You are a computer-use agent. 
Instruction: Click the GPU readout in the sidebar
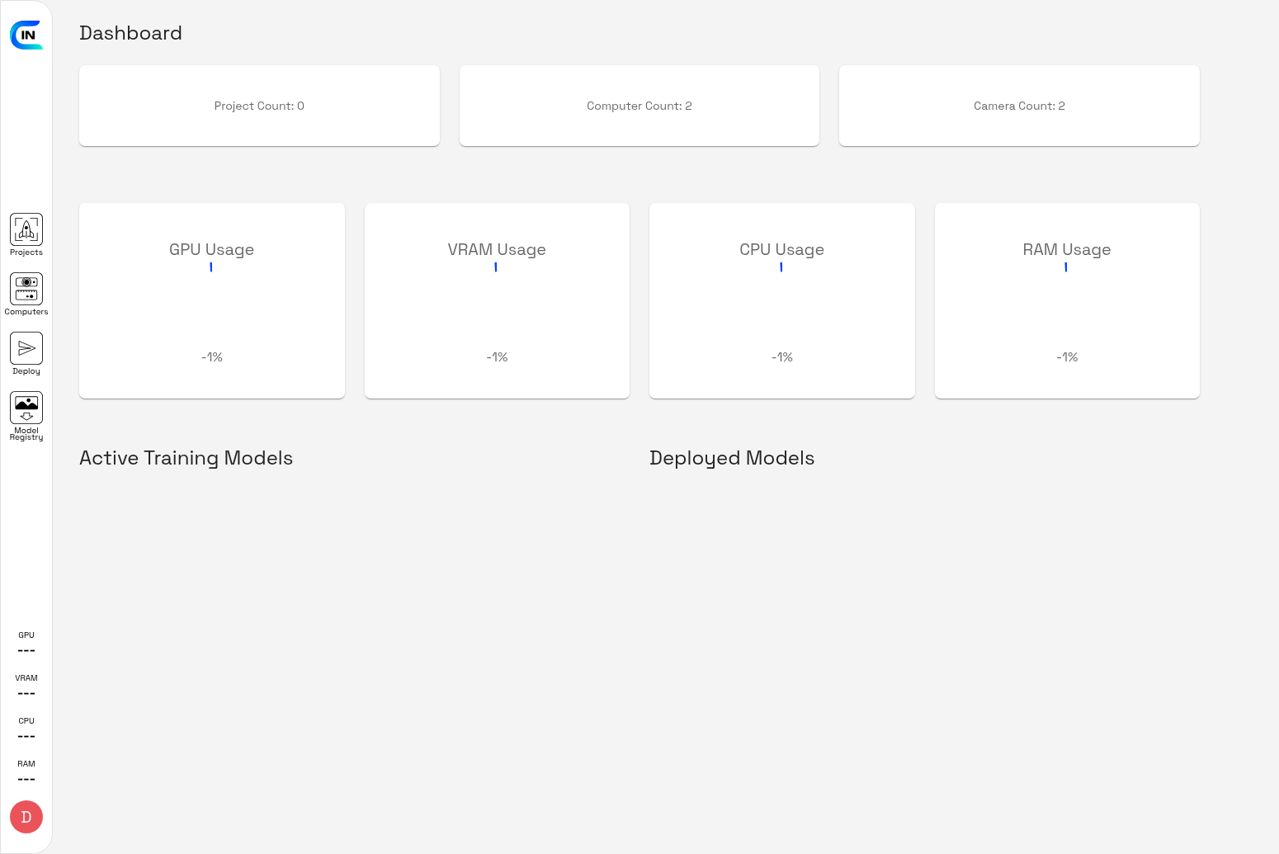[x=26, y=642]
